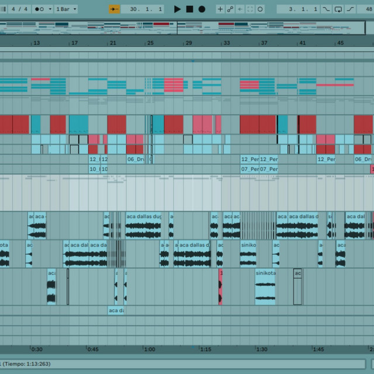Click the Re-enable Automation arrow icon
This screenshot has height=374, width=374.
(x=240, y=9)
